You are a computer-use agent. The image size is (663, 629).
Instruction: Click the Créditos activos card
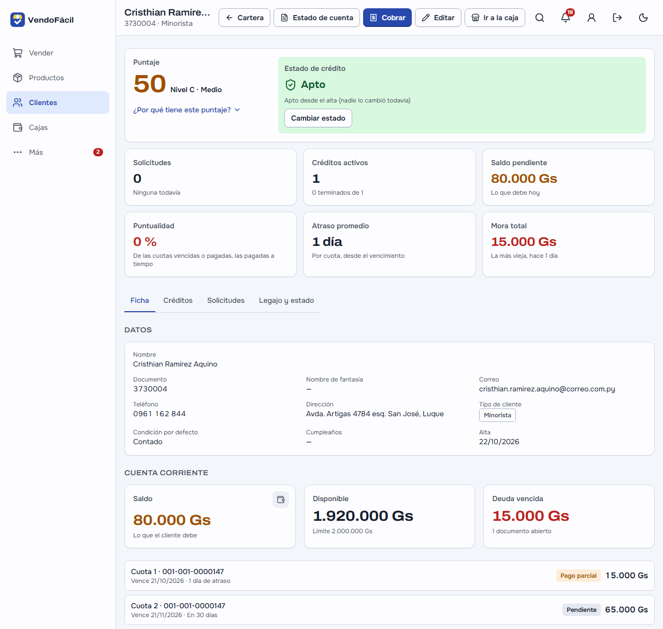390,177
